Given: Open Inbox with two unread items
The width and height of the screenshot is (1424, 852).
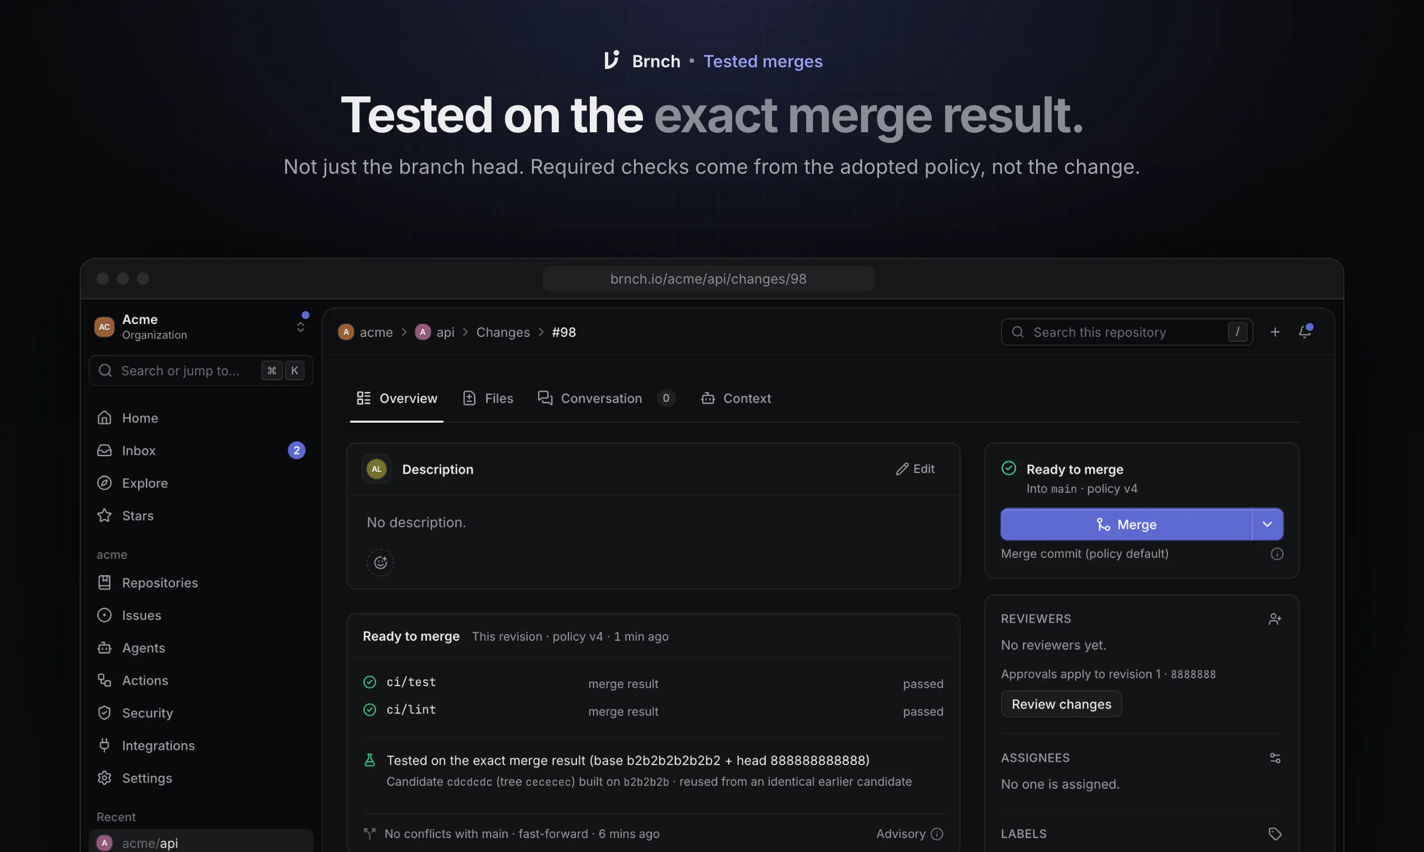Looking at the screenshot, I should click(201, 451).
